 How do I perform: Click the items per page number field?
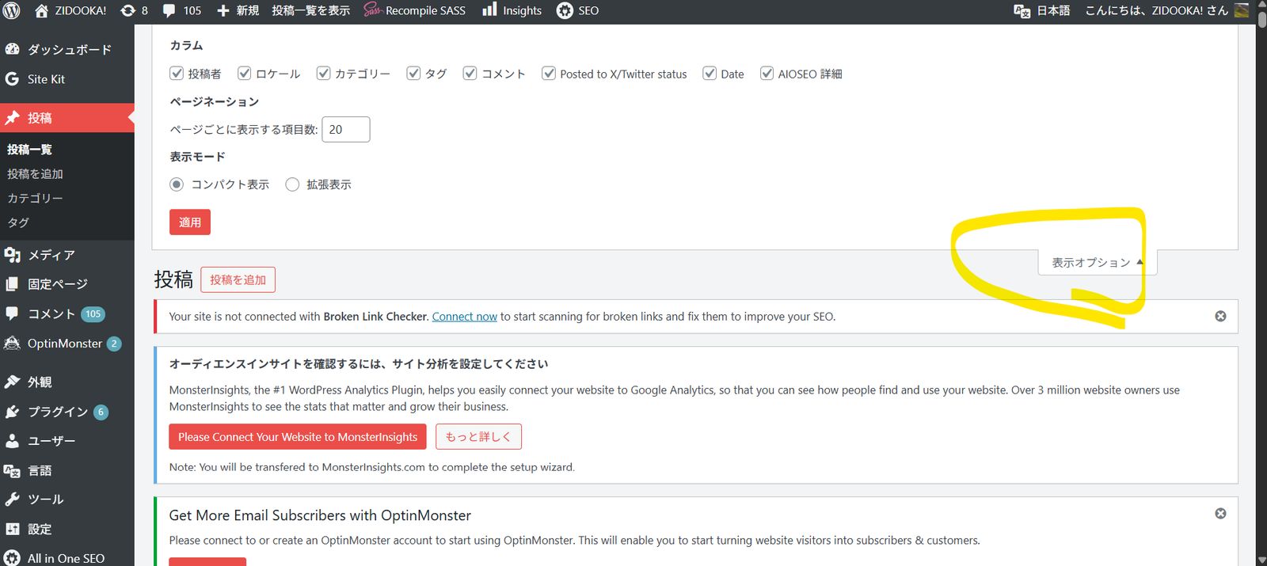pyautogui.click(x=345, y=130)
